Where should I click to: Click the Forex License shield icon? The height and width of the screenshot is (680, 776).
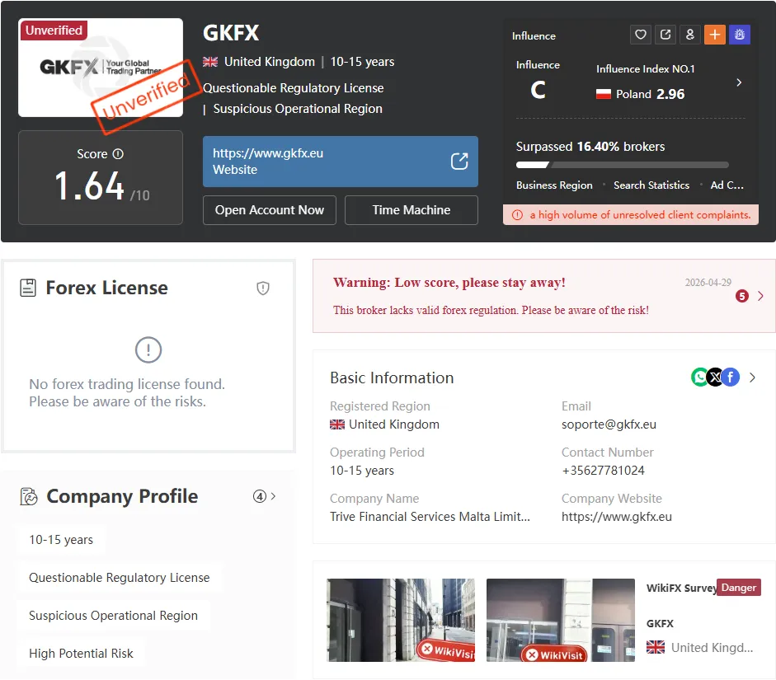(263, 288)
